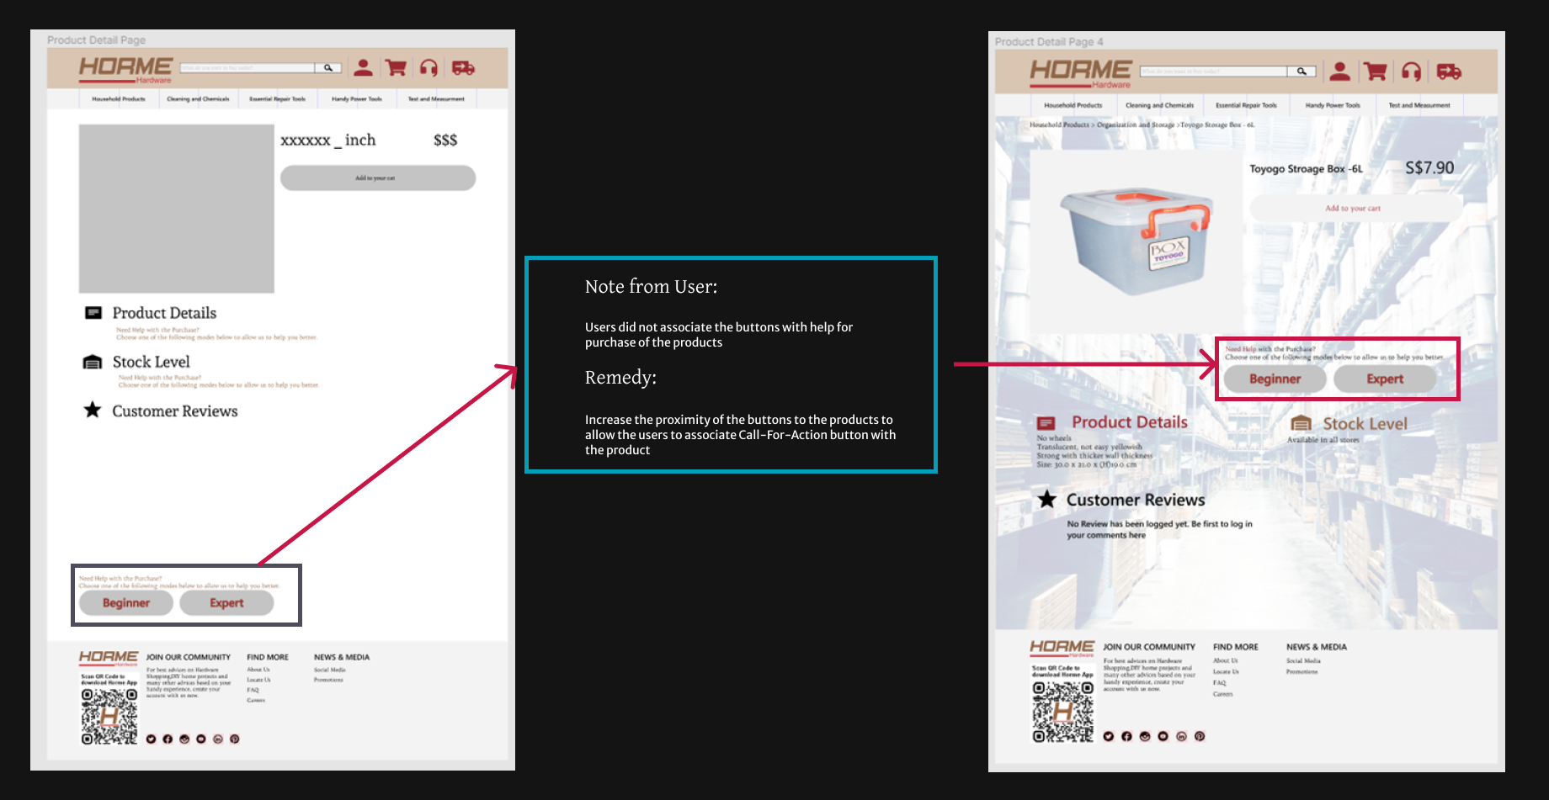Click the headset support icon on Product Detail Page 4
Screen dimensions: 1549x800
click(1412, 72)
